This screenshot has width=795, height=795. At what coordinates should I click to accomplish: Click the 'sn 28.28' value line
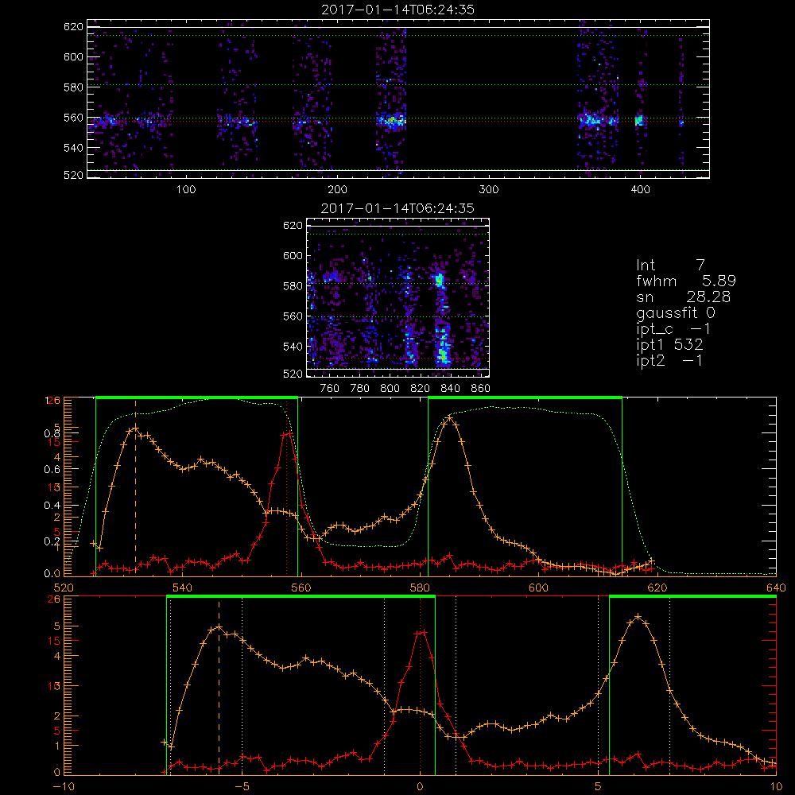click(684, 297)
